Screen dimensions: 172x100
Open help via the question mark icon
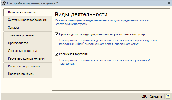click(168, 96)
